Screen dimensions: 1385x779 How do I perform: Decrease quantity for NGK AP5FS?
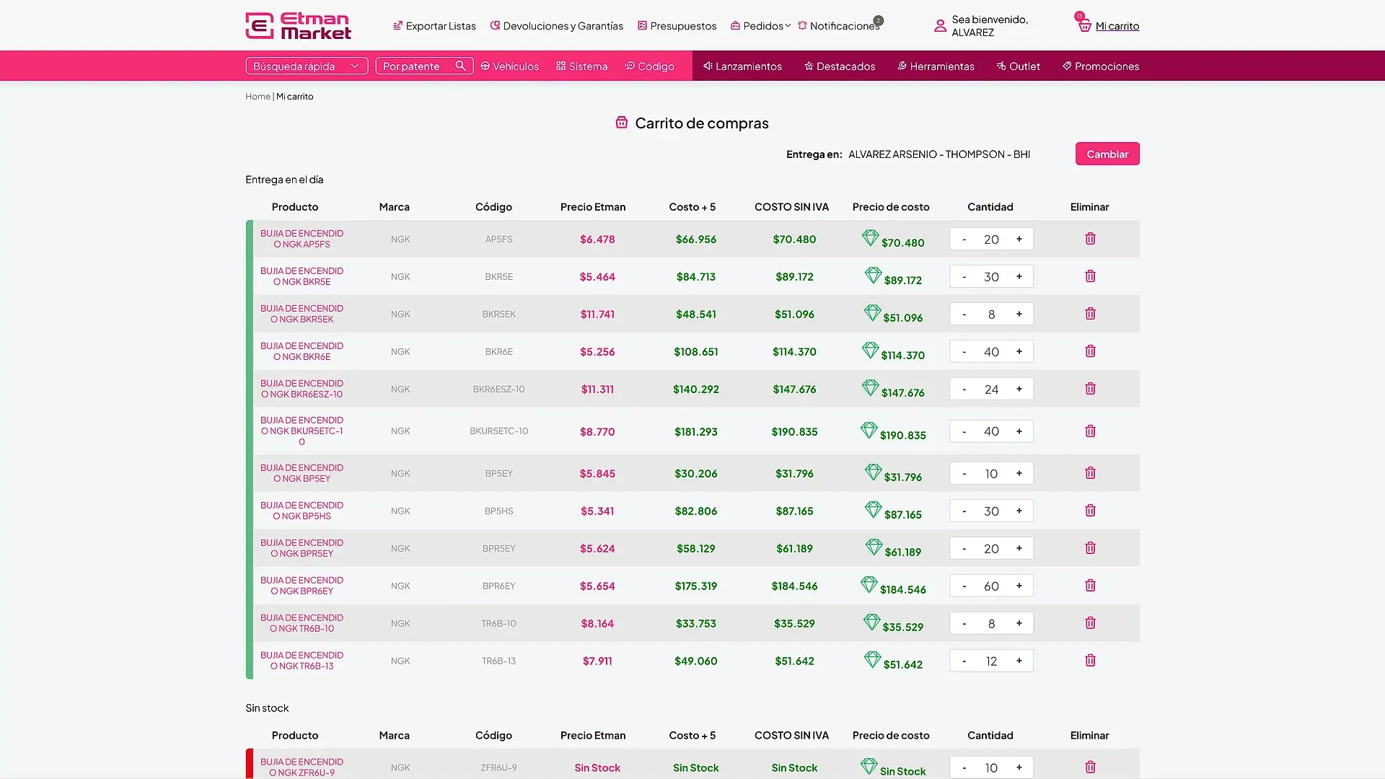pos(964,239)
